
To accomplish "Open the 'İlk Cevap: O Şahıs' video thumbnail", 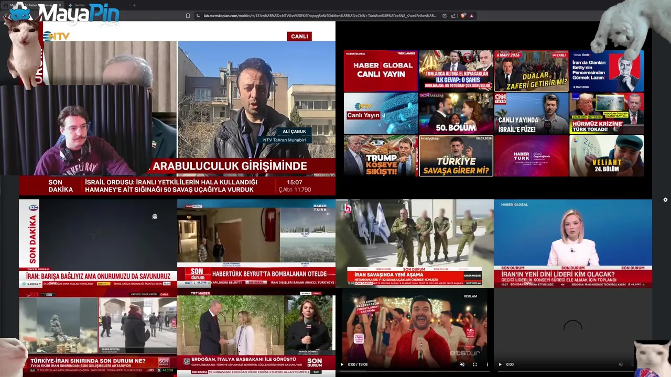I will 456,70.
